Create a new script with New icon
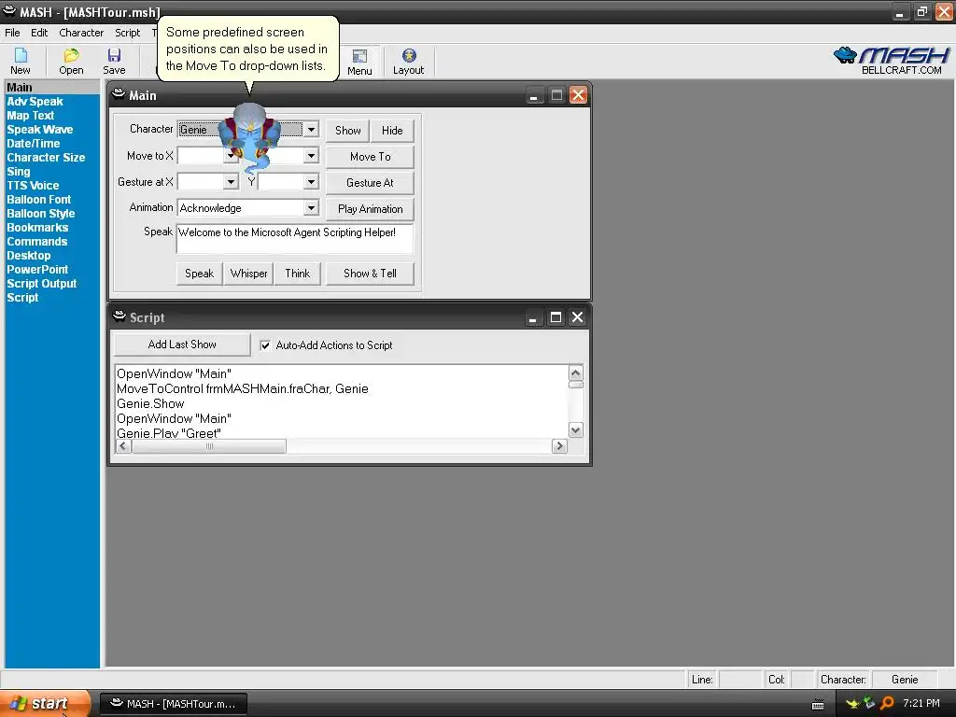Viewport: 956px width, 717px height. click(x=21, y=61)
